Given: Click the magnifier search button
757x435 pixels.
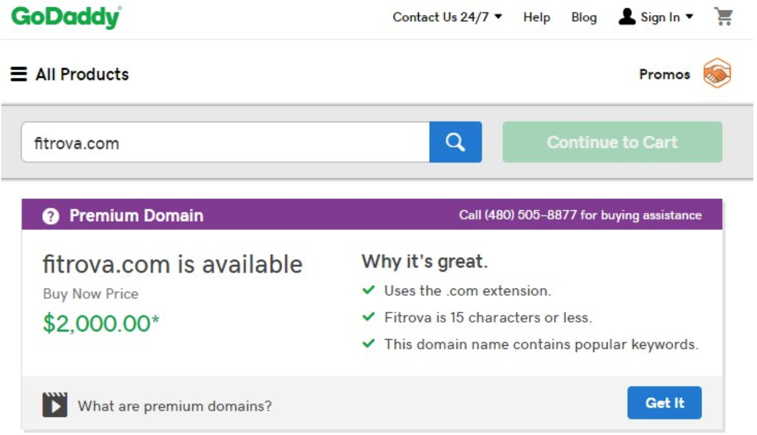Looking at the screenshot, I should (456, 142).
